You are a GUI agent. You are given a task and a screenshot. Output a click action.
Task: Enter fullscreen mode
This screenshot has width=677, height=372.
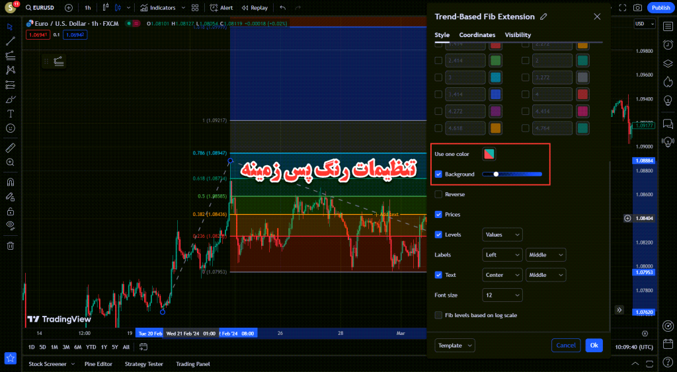click(x=623, y=8)
